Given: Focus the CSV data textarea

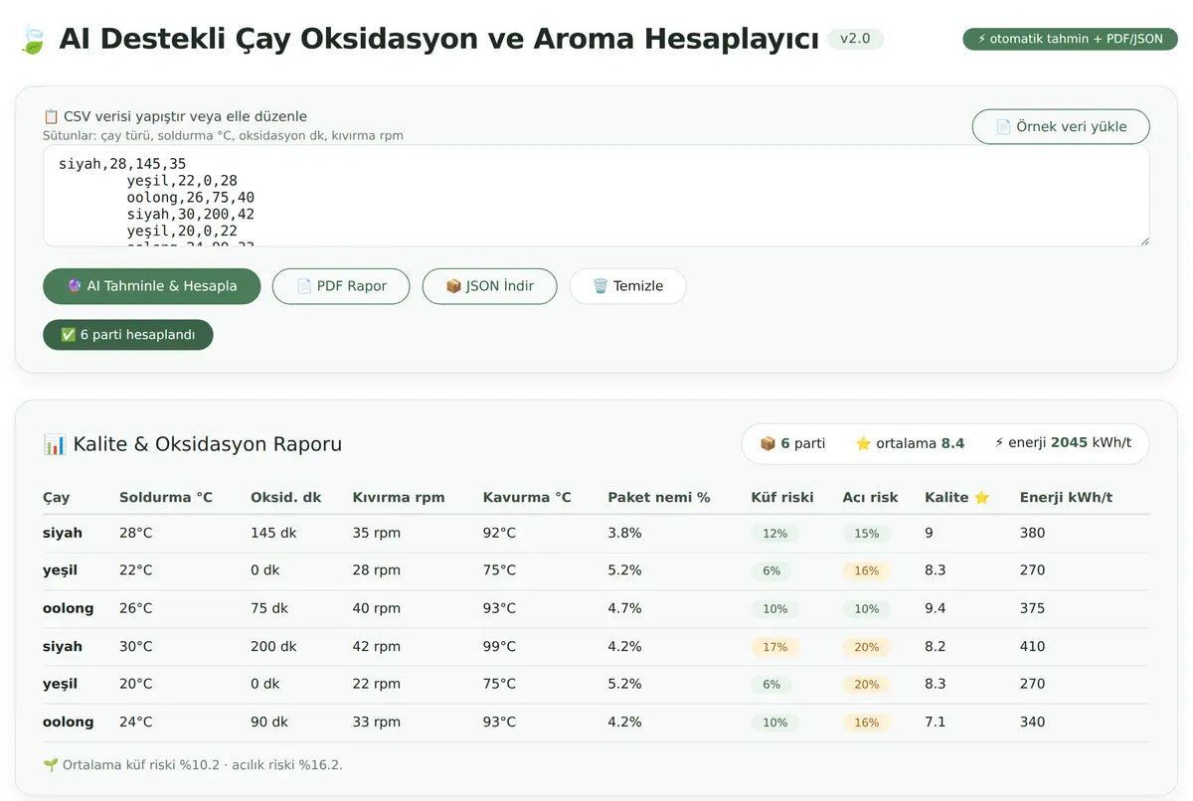Looking at the screenshot, I should coord(596,196).
